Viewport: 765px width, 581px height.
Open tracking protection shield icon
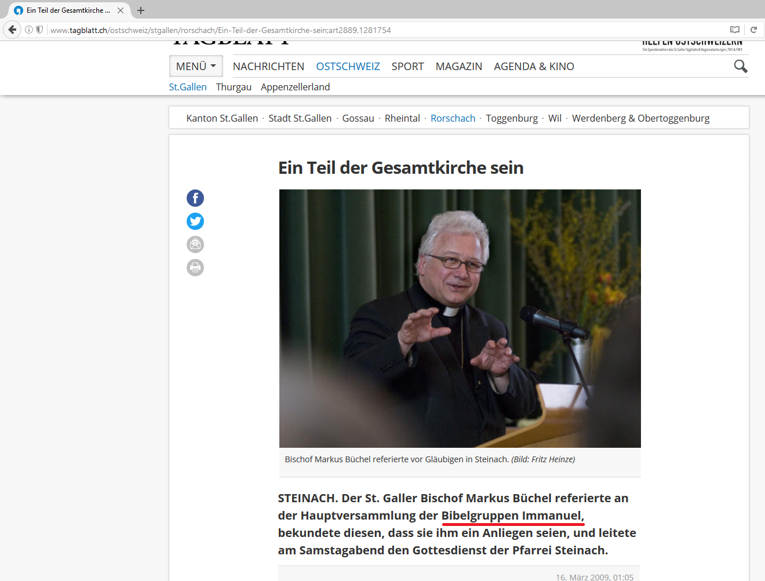[39, 30]
